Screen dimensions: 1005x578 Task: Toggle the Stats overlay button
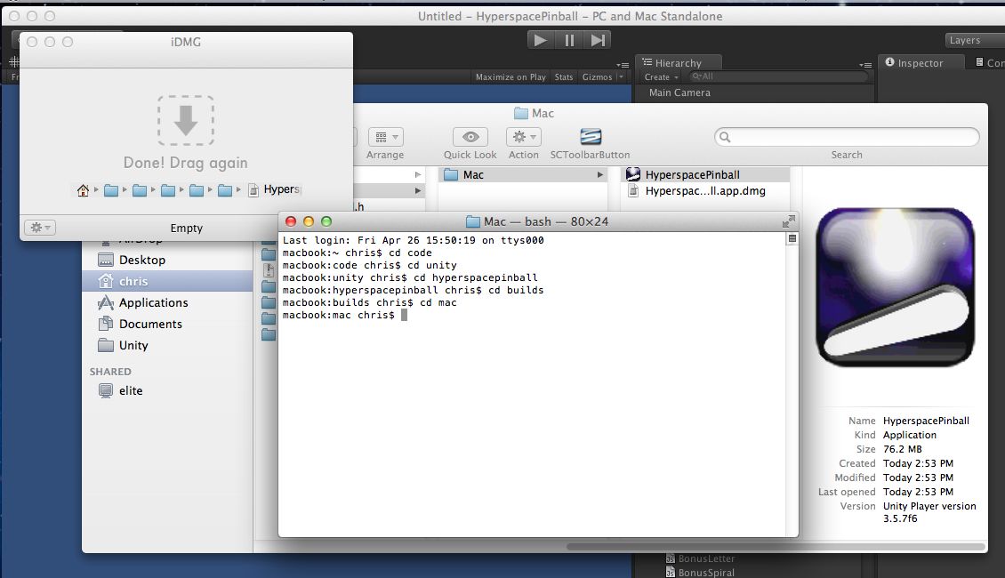click(x=564, y=76)
